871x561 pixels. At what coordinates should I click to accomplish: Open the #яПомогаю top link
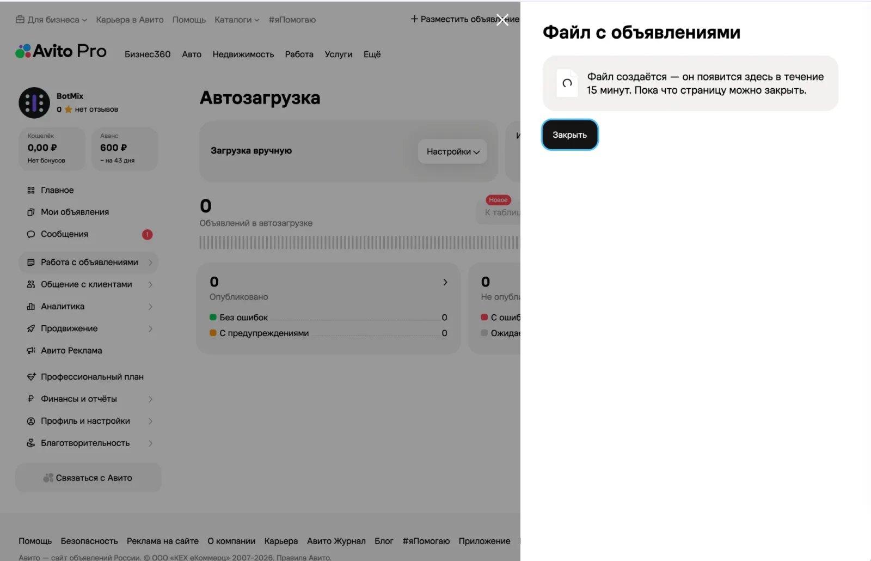coord(292,20)
